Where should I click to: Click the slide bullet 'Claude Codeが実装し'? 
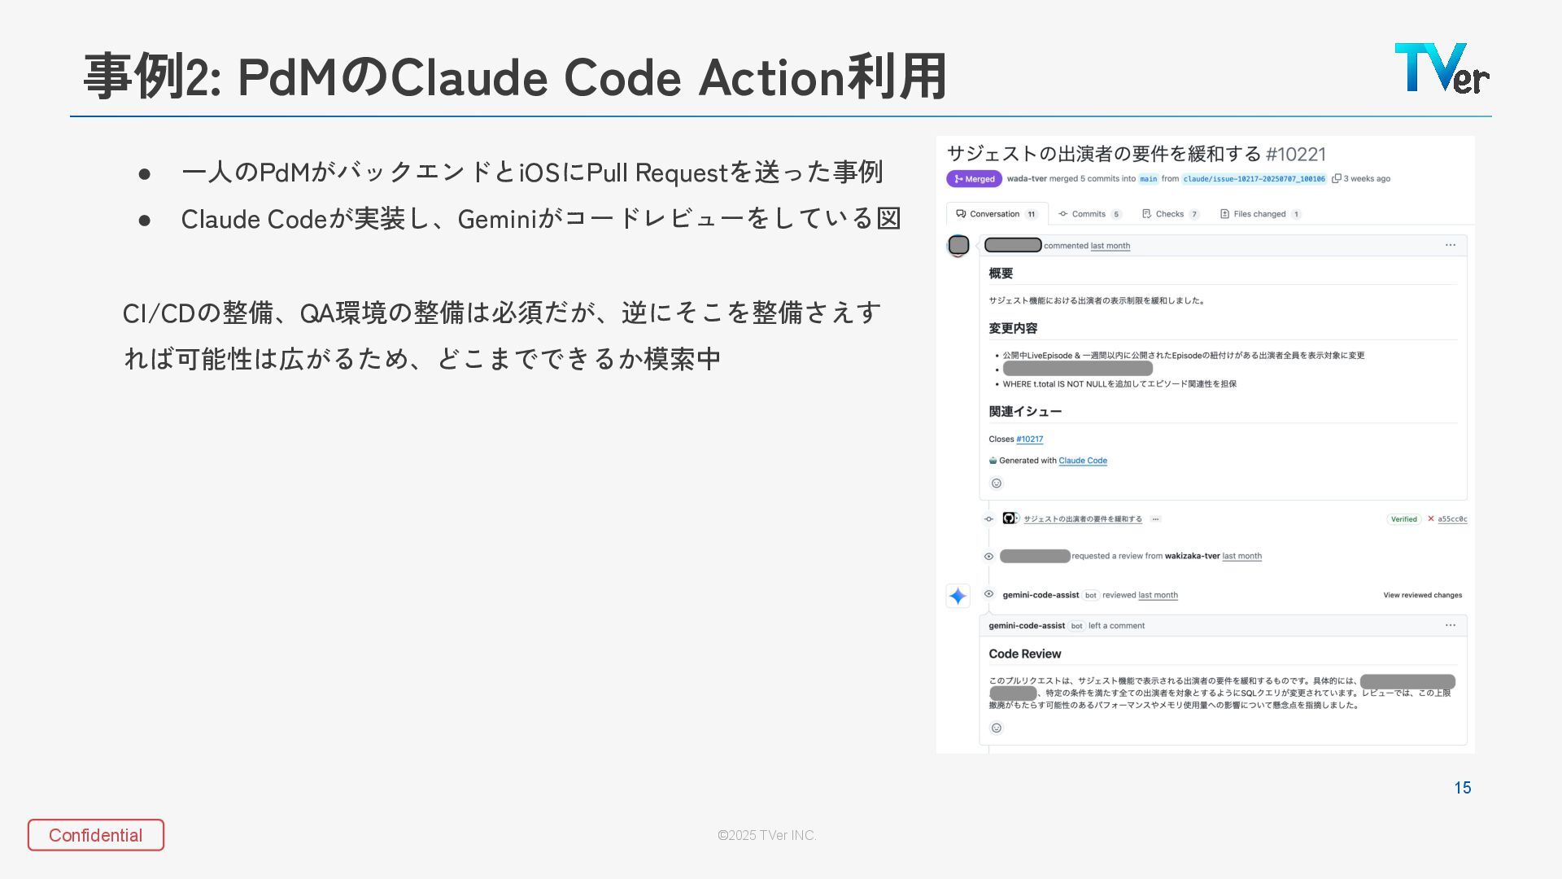pos(541,219)
